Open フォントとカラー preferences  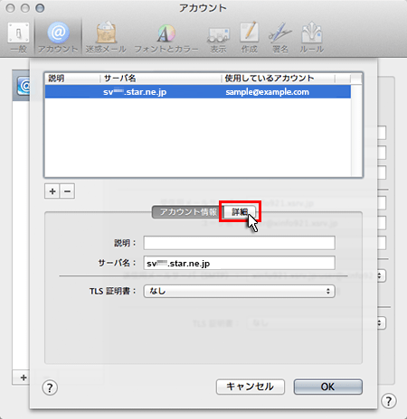[x=166, y=37]
